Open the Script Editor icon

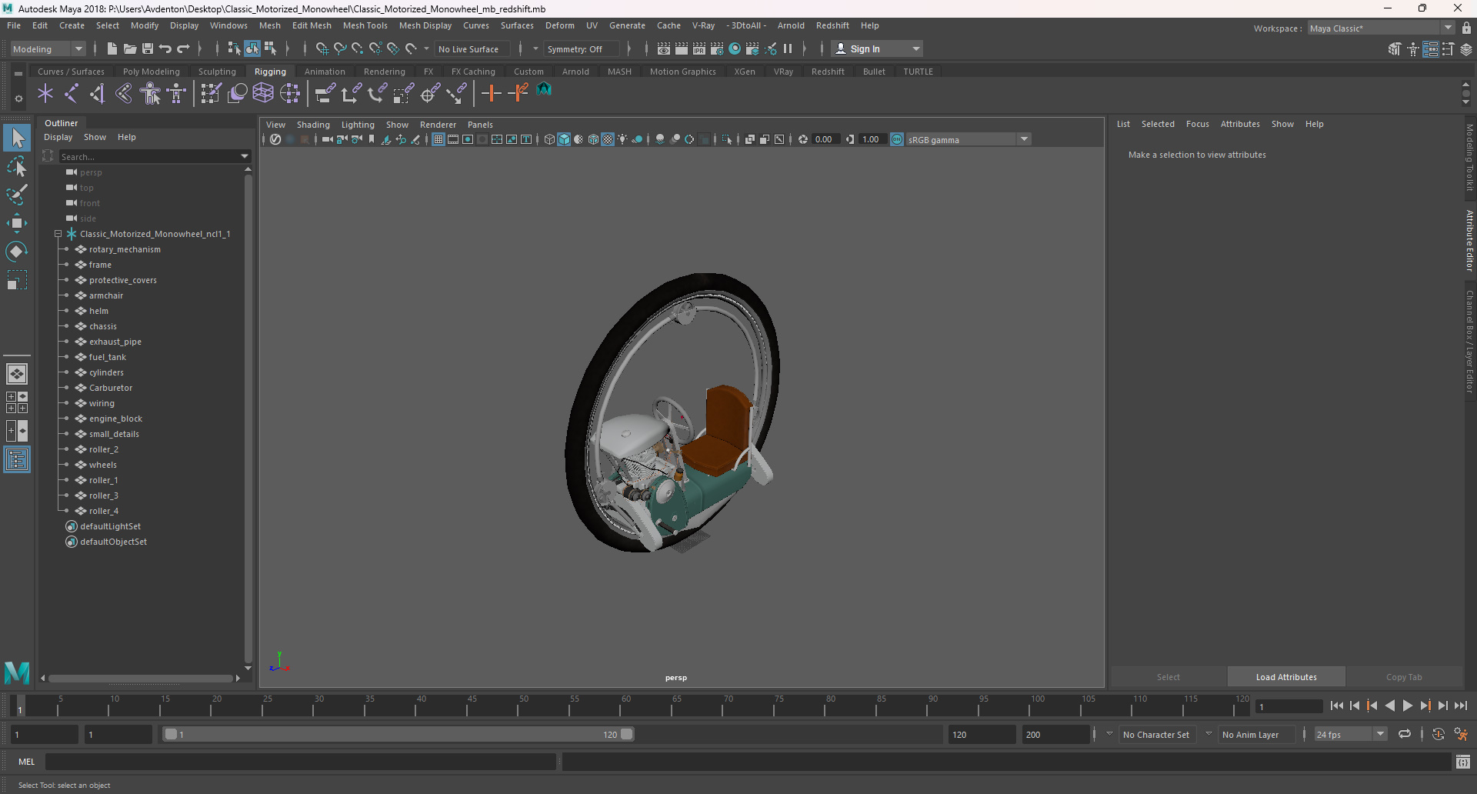(x=1463, y=762)
